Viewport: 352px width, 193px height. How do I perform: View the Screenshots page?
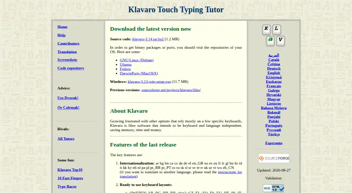pyautogui.click(x=67, y=60)
